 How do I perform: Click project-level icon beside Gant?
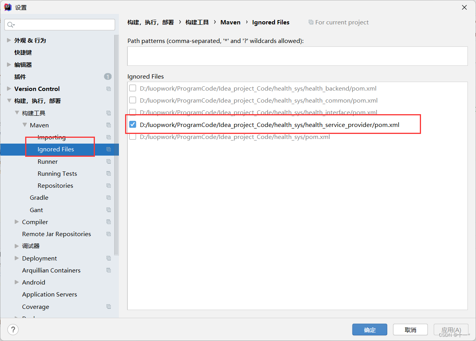[x=108, y=210]
